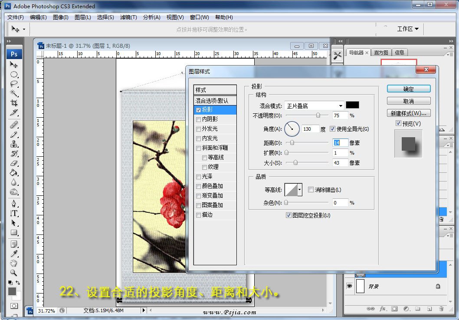Screen dimensions: 459x320
Task: Select the Path Selection tool
Action: tap(14, 223)
